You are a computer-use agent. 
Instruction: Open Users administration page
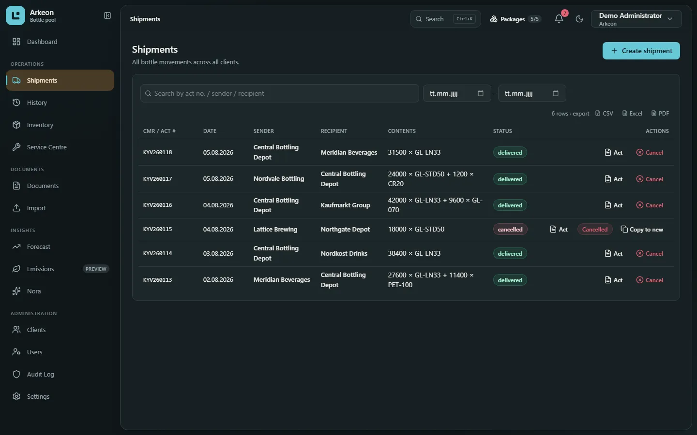click(60, 352)
